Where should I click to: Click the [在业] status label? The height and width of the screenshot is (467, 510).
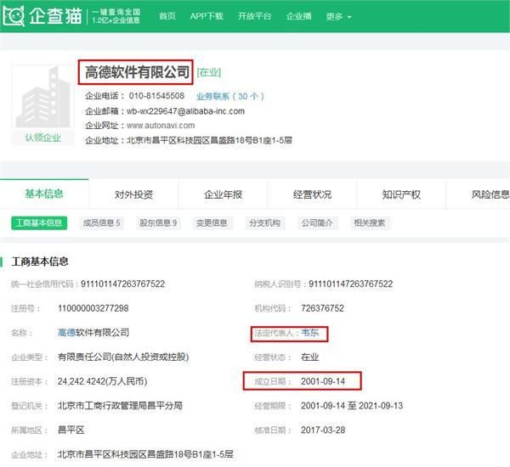(209, 72)
